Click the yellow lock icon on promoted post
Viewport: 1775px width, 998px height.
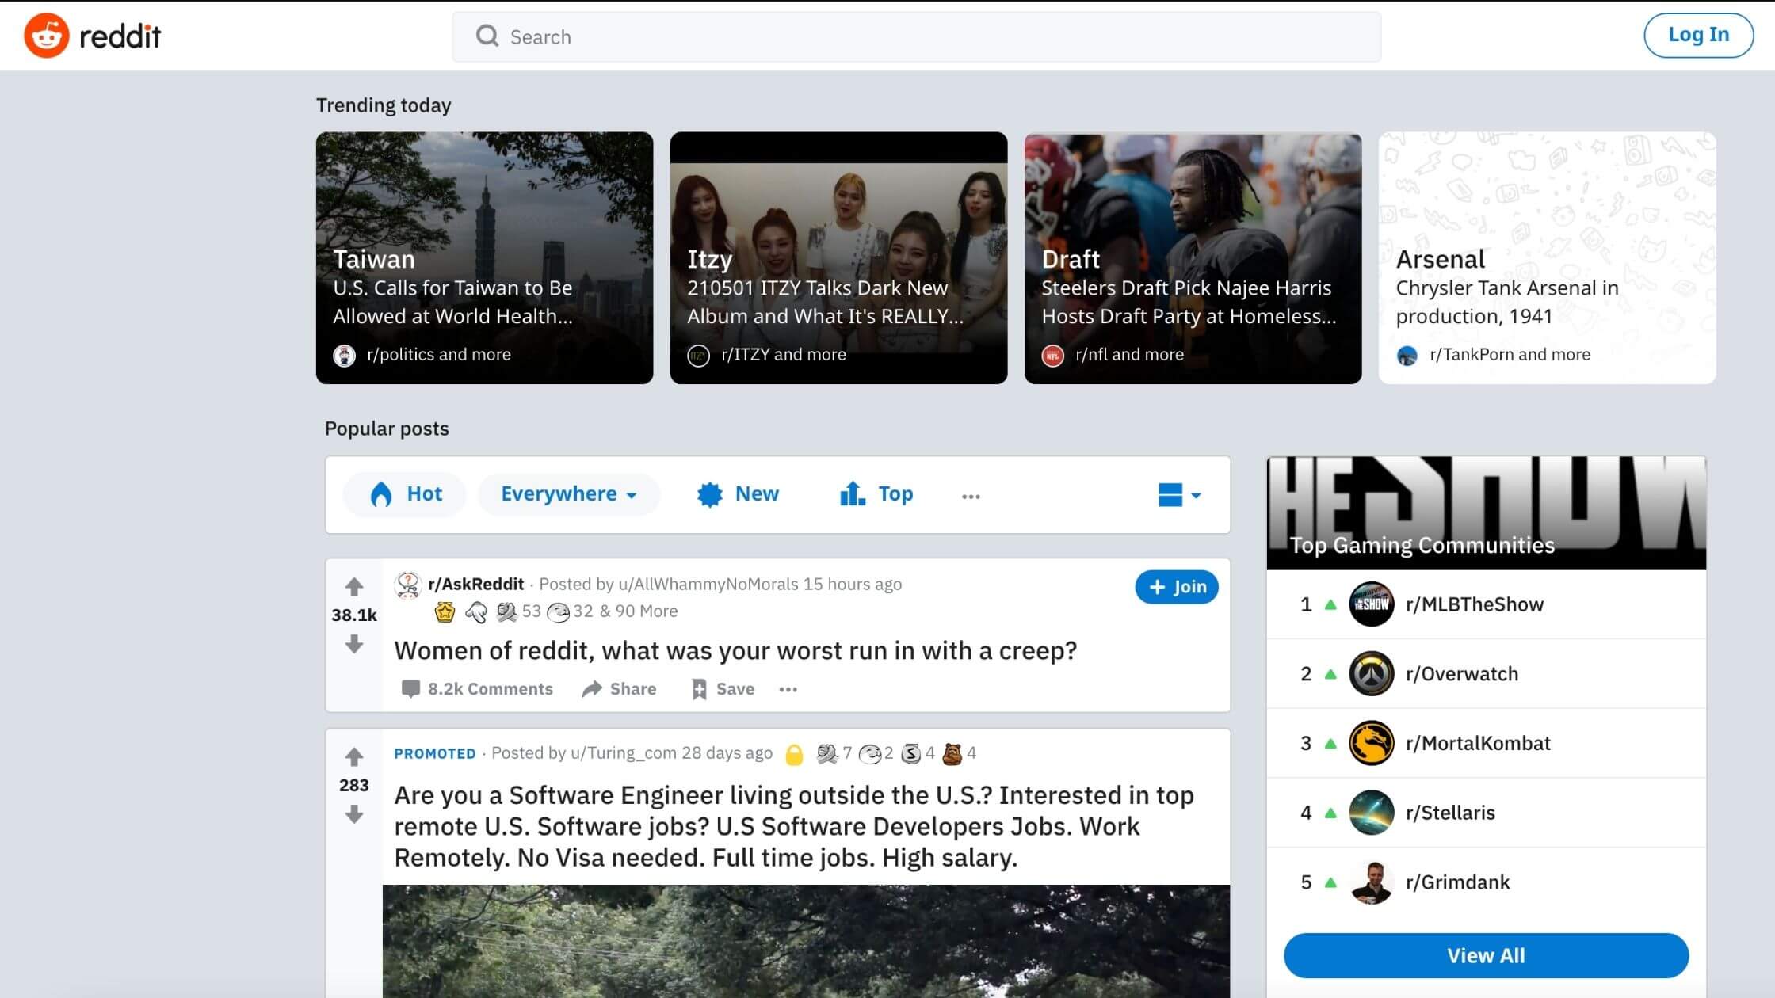(794, 754)
